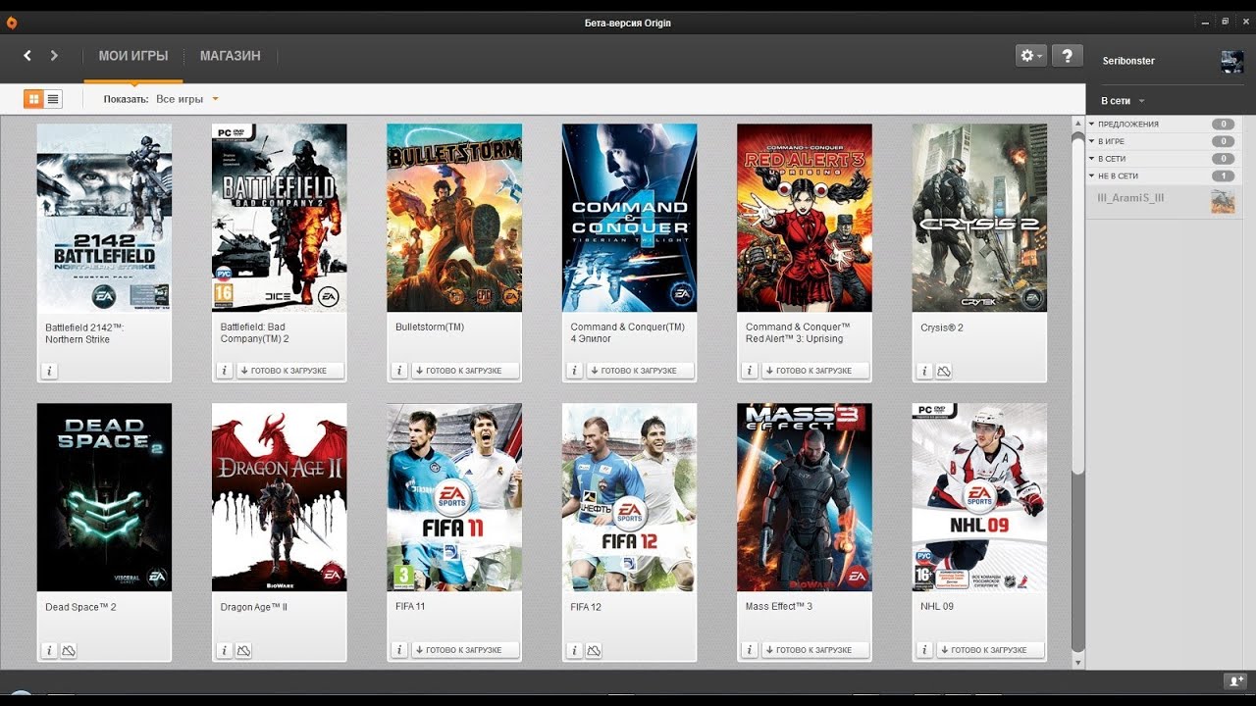
Task: Show info for Dragon Age II
Action: click(x=224, y=650)
